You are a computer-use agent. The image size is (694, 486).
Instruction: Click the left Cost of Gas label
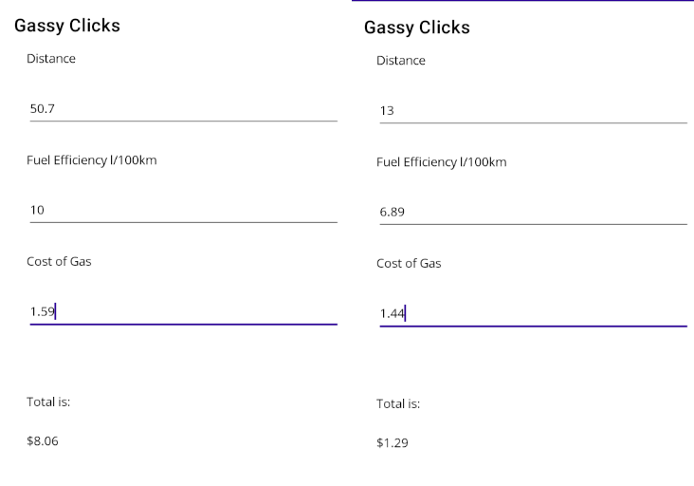pyautogui.click(x=59, y=261)
